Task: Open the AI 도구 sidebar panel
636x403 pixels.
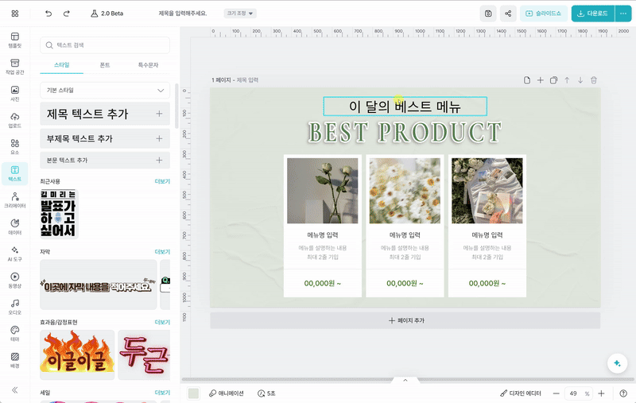Action: pos(14,254)
